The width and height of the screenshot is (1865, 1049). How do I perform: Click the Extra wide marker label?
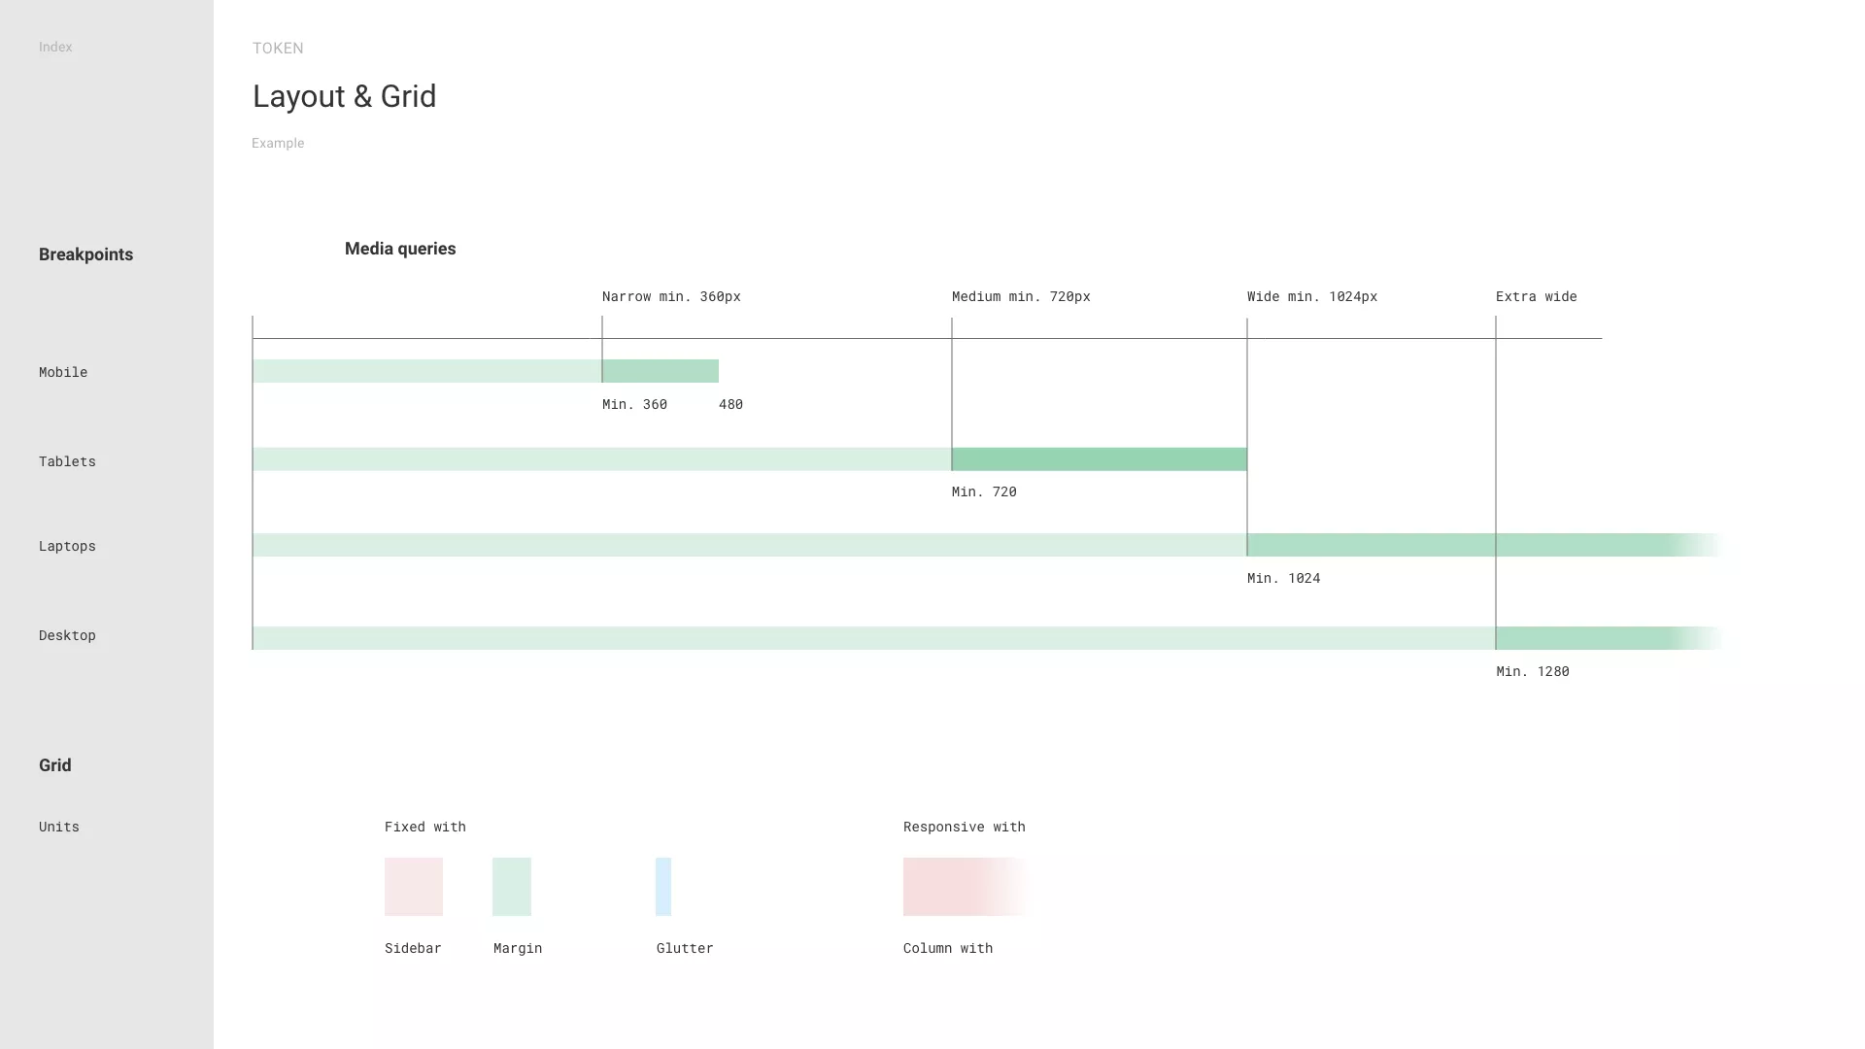point(1536,296)
